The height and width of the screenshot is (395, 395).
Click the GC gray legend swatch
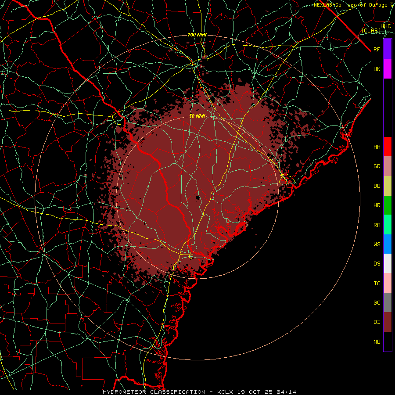tap(388, 302)
